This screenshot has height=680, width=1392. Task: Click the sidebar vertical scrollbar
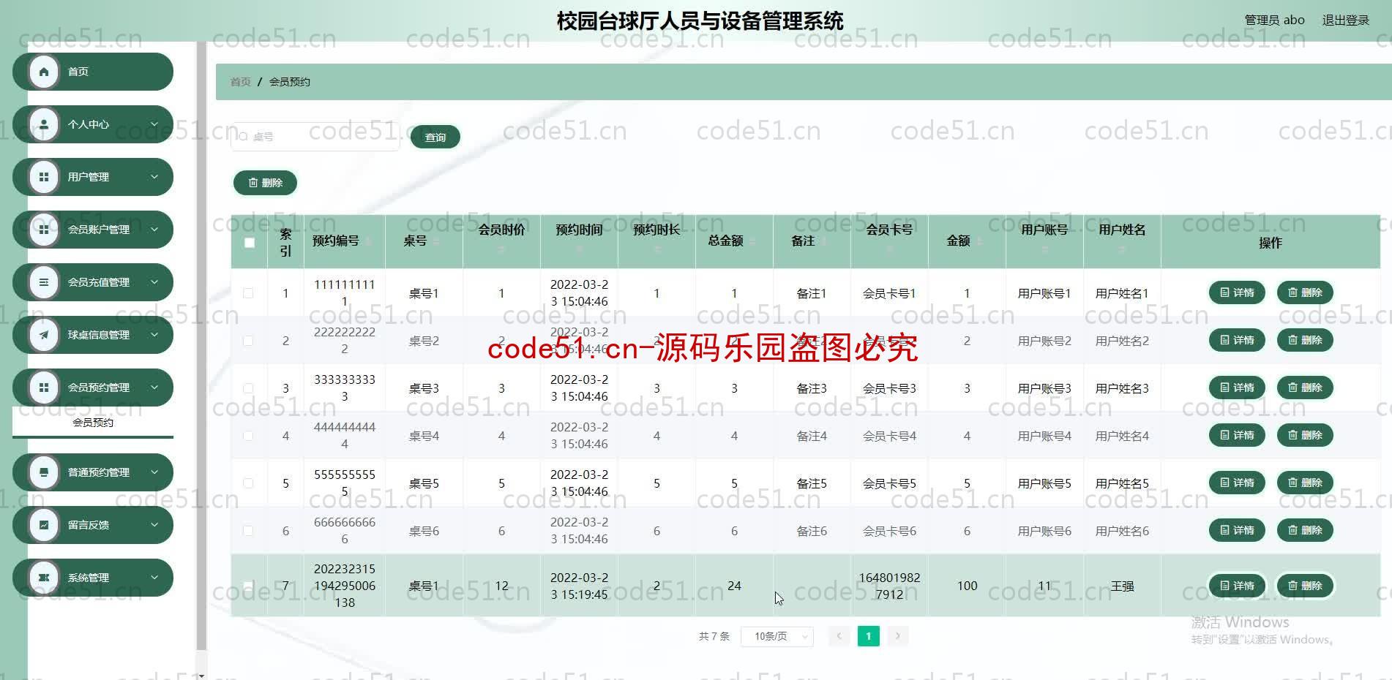click(x=201, y=347)
